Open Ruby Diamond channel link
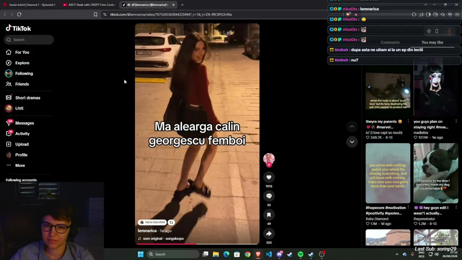The width and height of the screenshot is (462, 260). (x=377, y=219)
